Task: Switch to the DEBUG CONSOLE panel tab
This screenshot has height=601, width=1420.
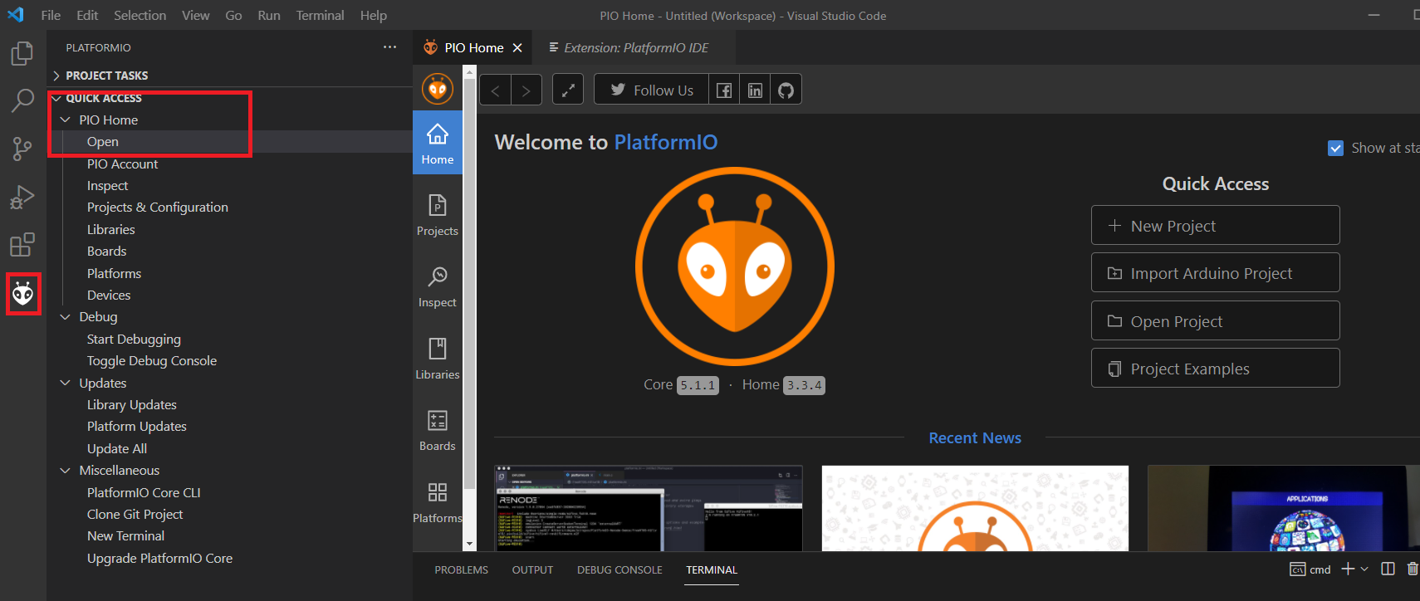Action: tap(619, 569)
